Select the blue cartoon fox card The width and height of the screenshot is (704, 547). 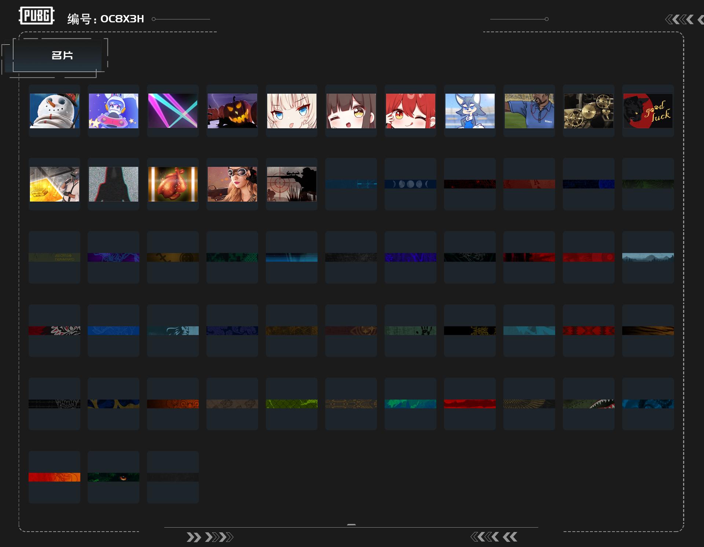click(x=470, y=111)
